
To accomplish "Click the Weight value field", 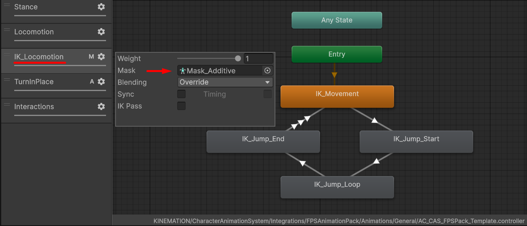I will pos(258,59).
